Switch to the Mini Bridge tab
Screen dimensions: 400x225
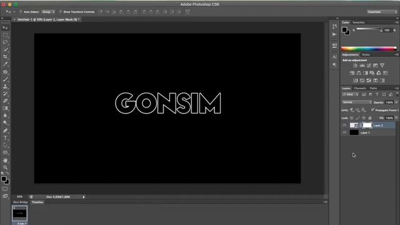pyautogui.click(x=21, y=202)
